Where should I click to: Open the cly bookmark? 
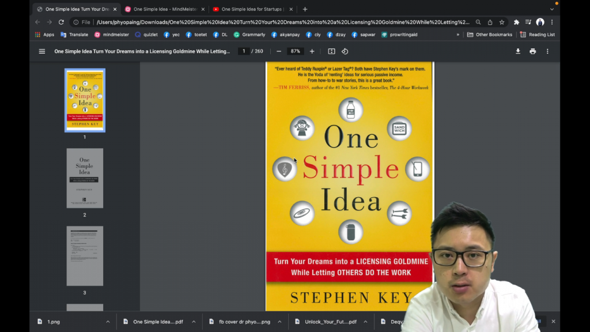point(313,35)
